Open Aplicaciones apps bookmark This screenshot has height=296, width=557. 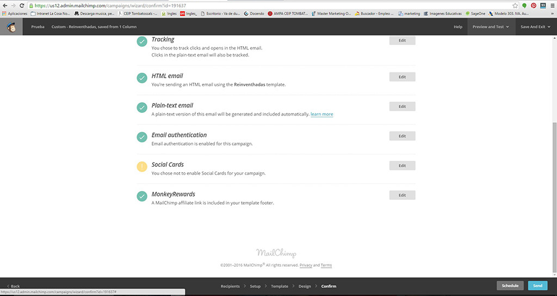[15, 14]
